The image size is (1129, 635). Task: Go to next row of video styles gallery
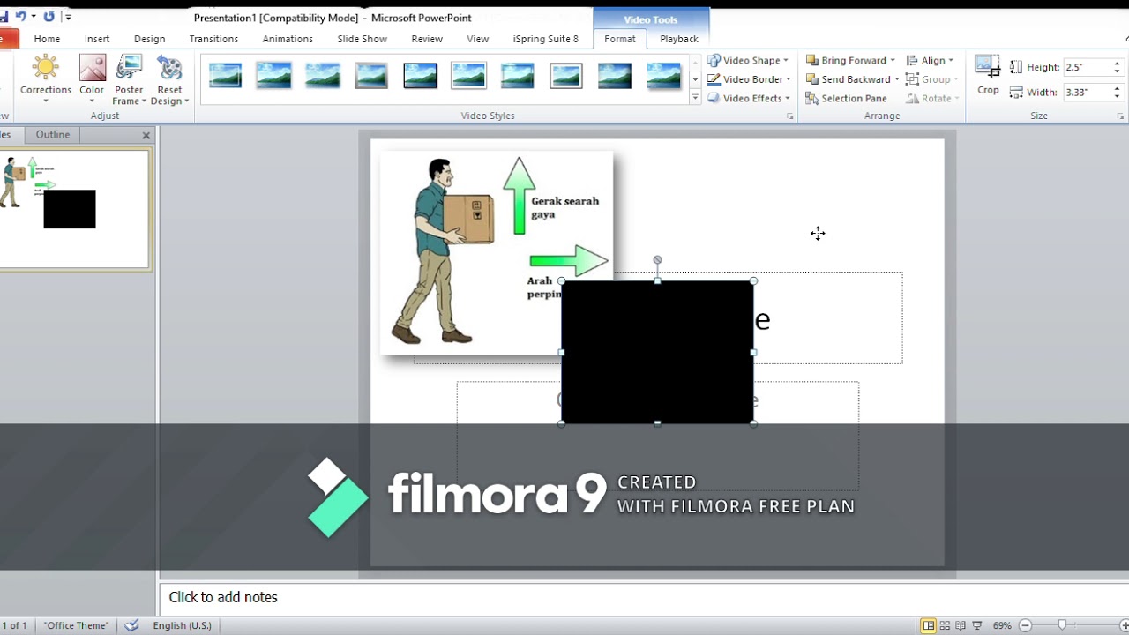click(695, 78)
